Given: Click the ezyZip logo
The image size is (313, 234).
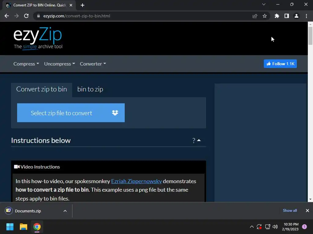Looking at the screenshot, I should pos(38,38).
